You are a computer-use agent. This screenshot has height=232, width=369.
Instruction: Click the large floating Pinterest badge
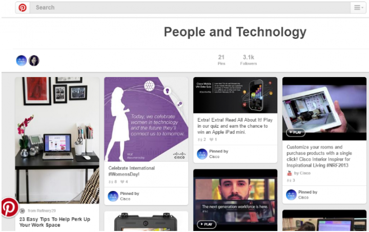click(9, 207)
